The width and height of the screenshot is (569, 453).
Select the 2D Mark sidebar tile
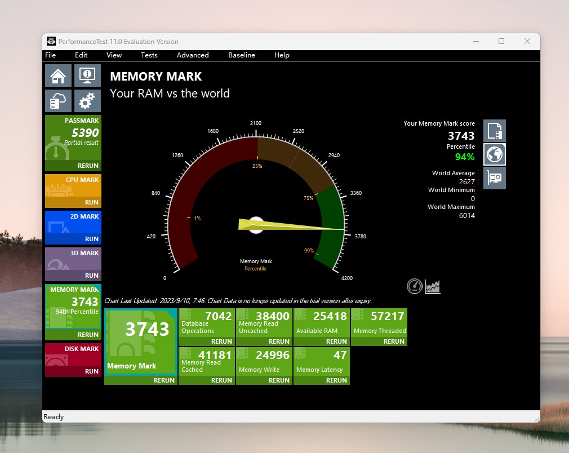pos(73,222)
